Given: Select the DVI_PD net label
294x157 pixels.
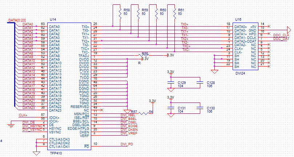Looking at the screenshot, I should click(127, 144).
